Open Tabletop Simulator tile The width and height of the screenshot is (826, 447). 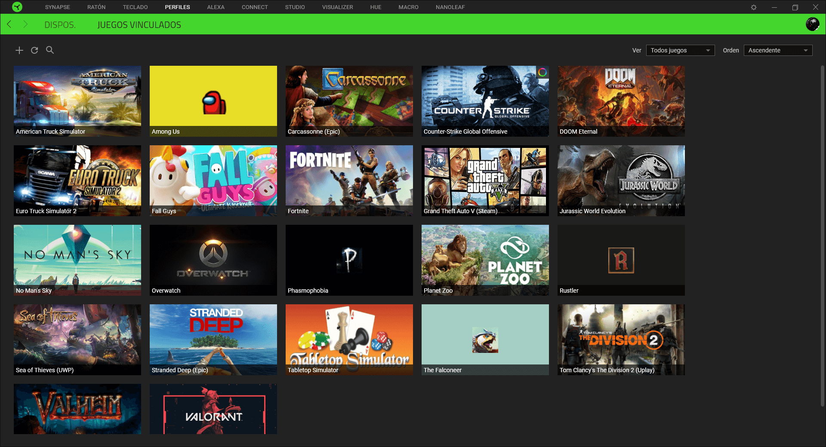[x=349, y=340]
